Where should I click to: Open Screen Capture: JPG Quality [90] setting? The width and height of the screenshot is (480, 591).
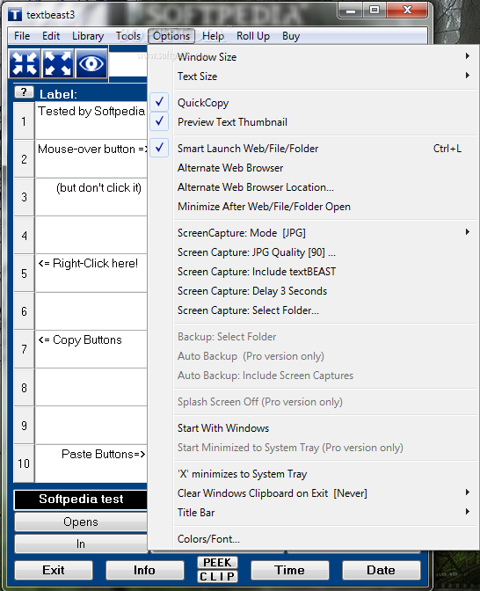313,252
